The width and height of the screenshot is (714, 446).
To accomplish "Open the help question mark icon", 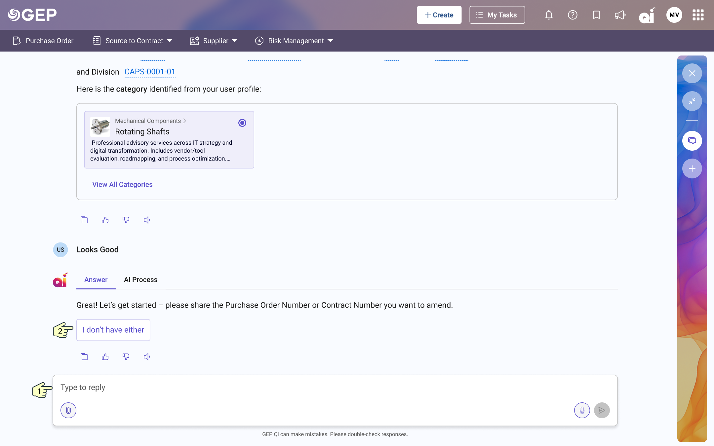I will click(x=573, y=15).
